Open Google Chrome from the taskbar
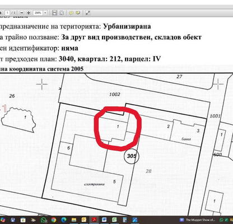 click(53, 220)
